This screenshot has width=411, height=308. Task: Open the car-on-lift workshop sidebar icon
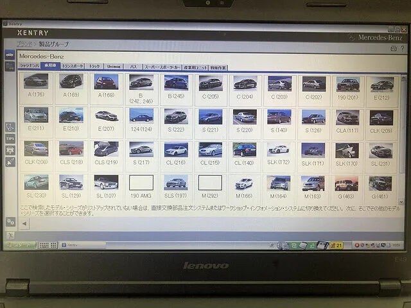coord(10,150)
